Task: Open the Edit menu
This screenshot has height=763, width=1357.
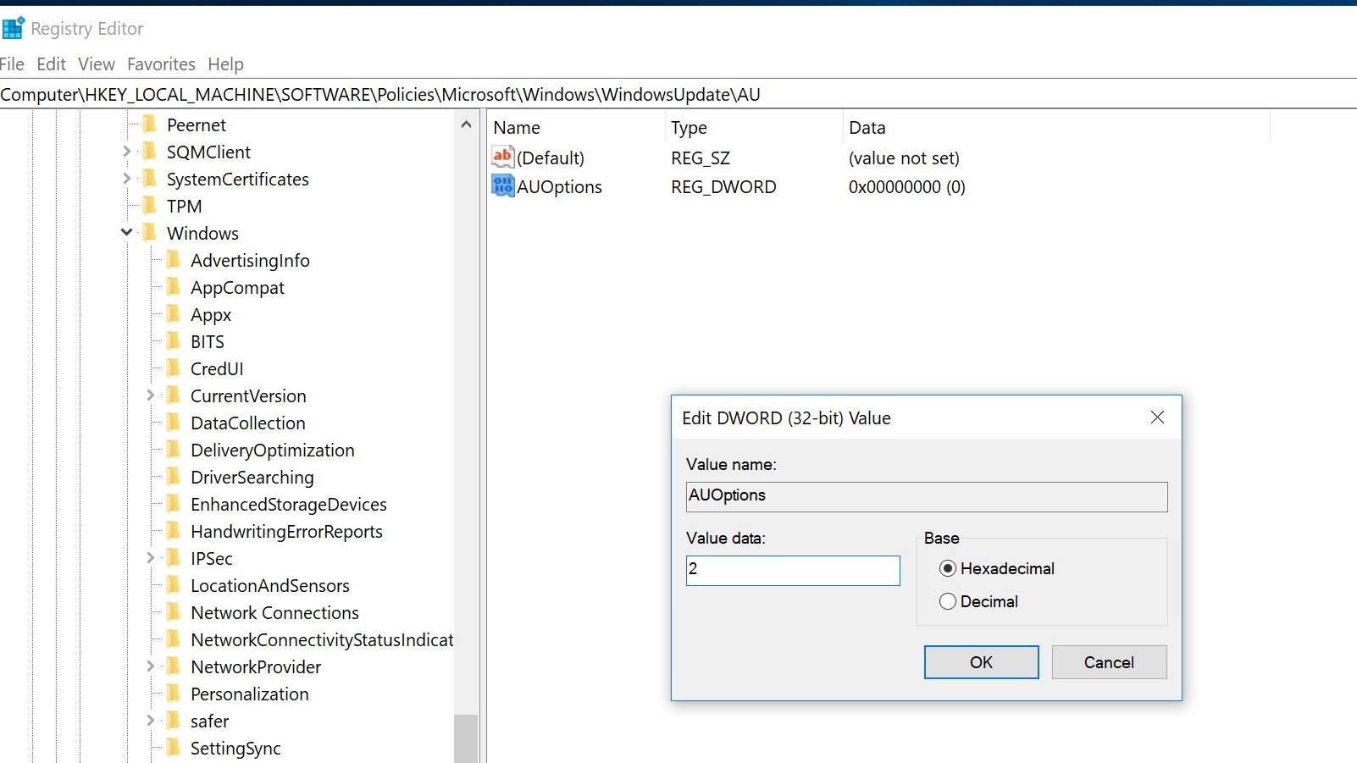Action: point(51,64)
